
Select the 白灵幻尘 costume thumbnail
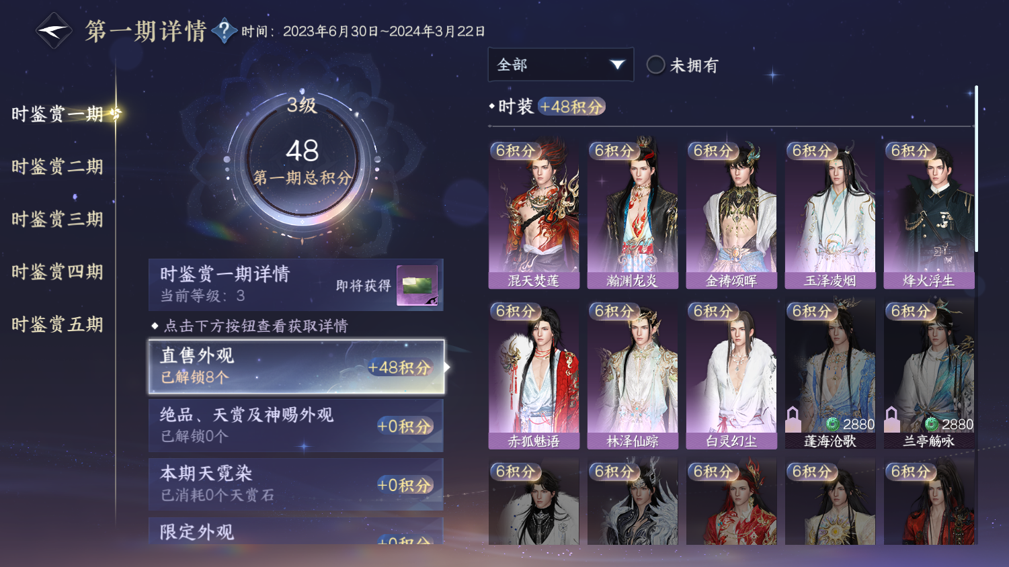coord(731,374)
